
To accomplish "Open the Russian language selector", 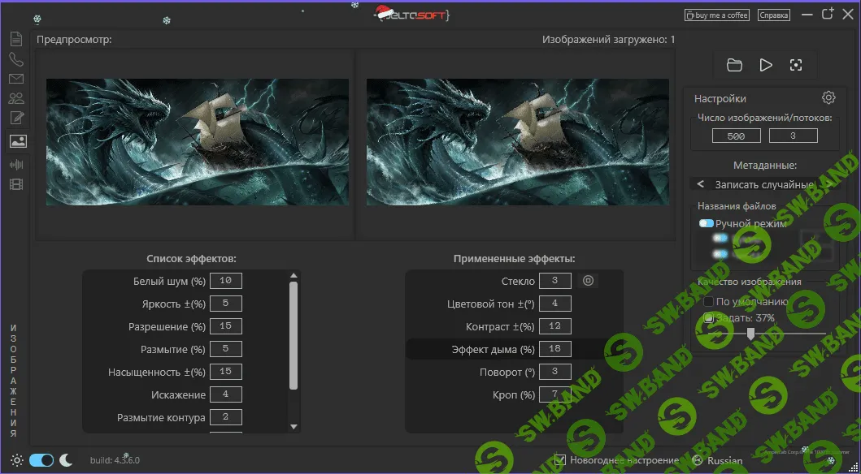I will point(718,461).
